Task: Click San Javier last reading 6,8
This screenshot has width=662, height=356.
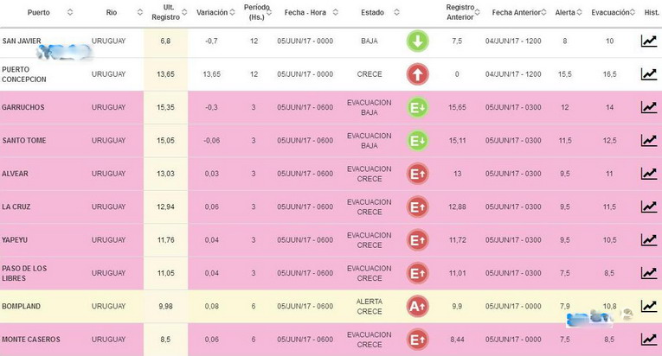Action: point(165,41)
